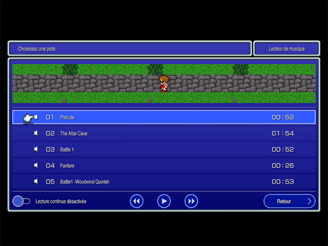Click the walking character sprite in the preview
This screenshot has height=246, width=328.
coord(164,84)
